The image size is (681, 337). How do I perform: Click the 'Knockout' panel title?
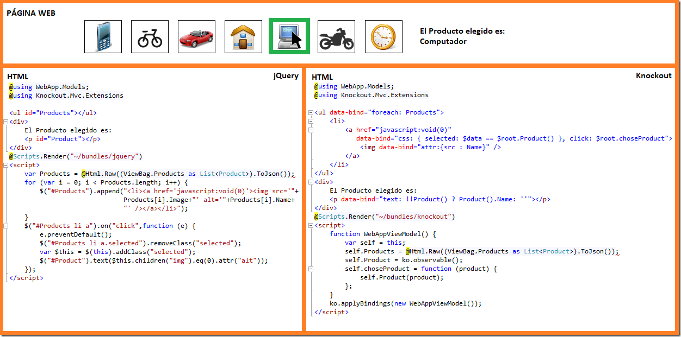pyautogui.click(x=654, y=75)
